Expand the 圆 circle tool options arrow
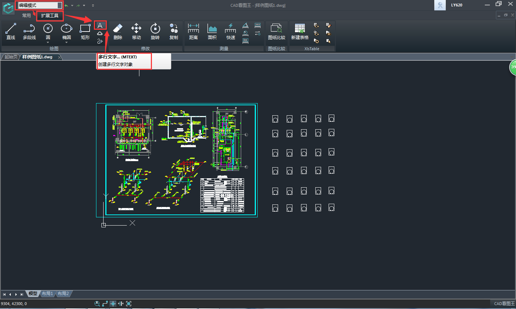 coord(48,43)
